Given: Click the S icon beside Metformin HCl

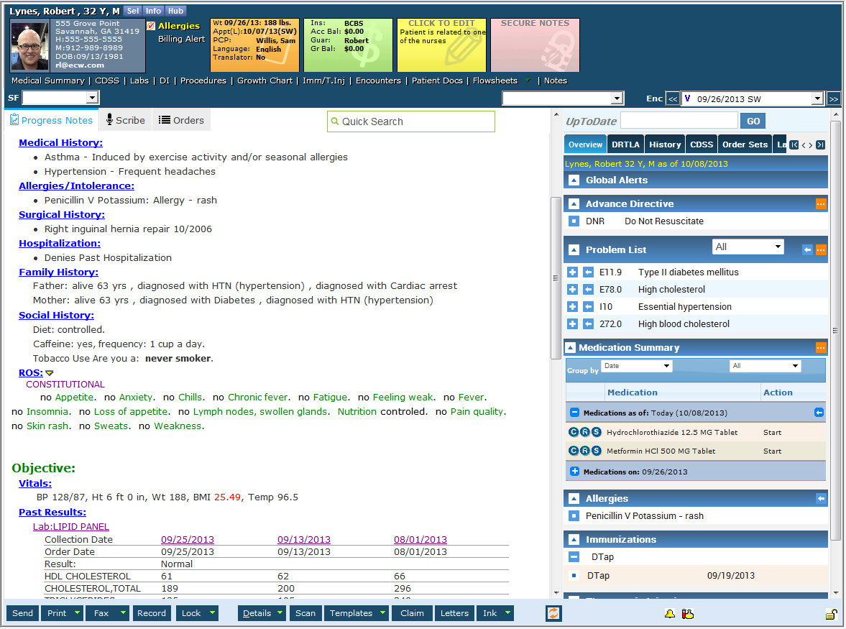Looking at the screenshot, I should coord(596,451).
